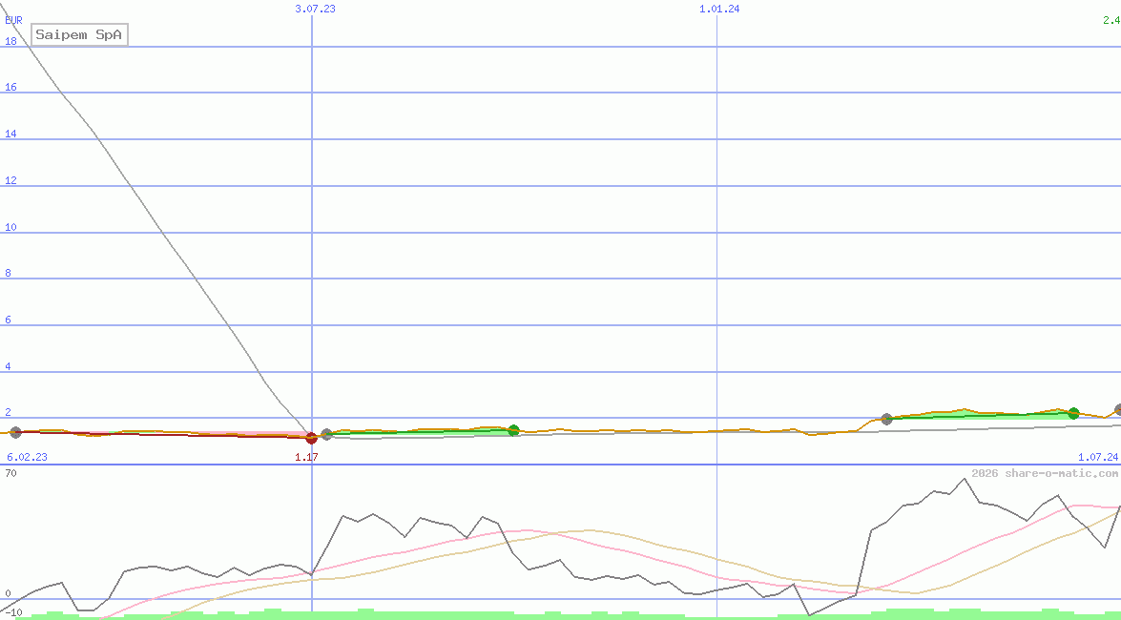This screenshot has width=1121, height=620.
Task: Select the green marker near the chart's right edge
Action: coord(1073,413)
